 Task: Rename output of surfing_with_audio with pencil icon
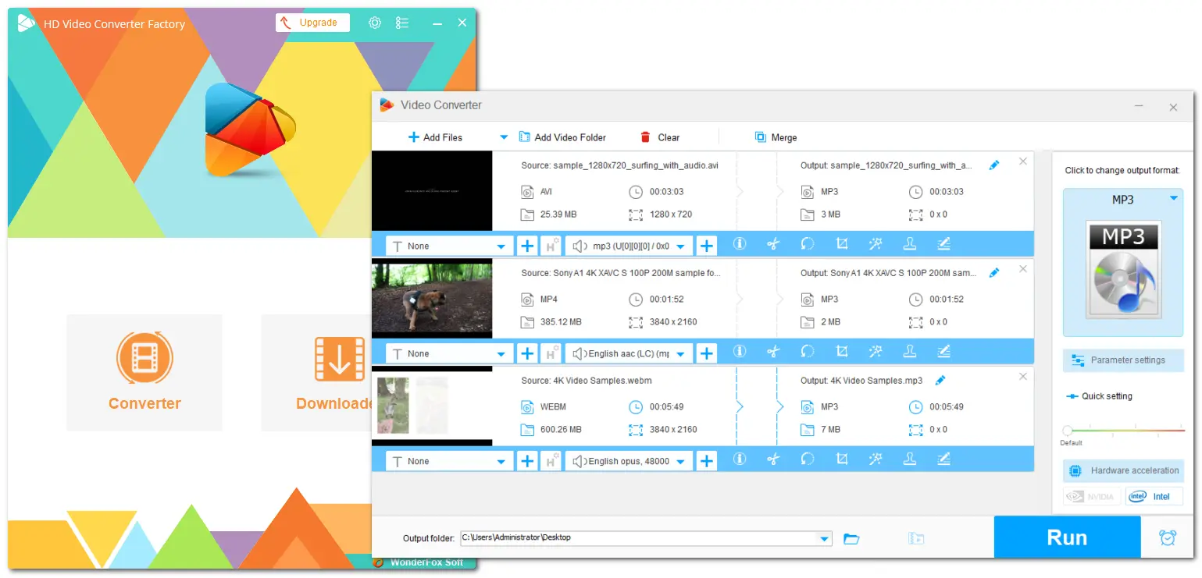pos(994,165)
